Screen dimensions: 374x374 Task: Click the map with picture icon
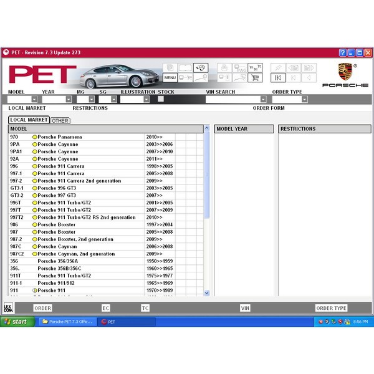[240, 77]
